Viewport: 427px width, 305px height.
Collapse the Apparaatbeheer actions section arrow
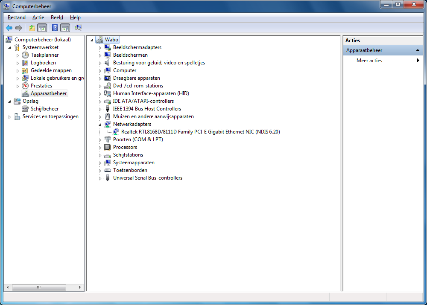pyautogui.click(x=418, y=50)
